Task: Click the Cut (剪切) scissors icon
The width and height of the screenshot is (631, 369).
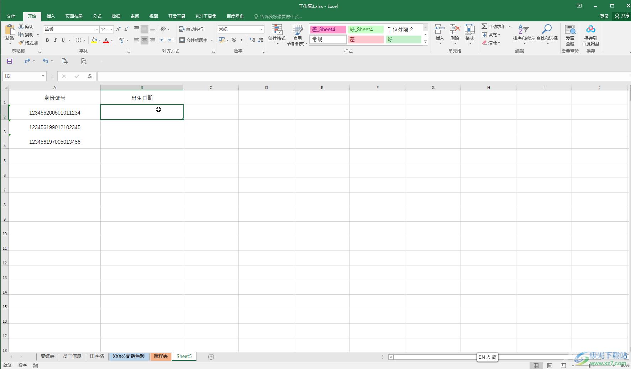Action: pyautogui.click(x=21, y=26)
